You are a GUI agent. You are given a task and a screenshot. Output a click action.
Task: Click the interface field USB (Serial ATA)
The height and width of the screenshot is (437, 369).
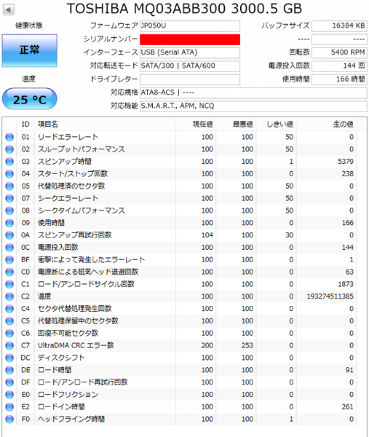point(190,52)
